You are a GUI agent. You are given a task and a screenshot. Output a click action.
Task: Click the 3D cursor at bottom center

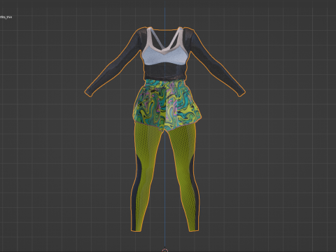pyautogui.click(x=164, y=251)
